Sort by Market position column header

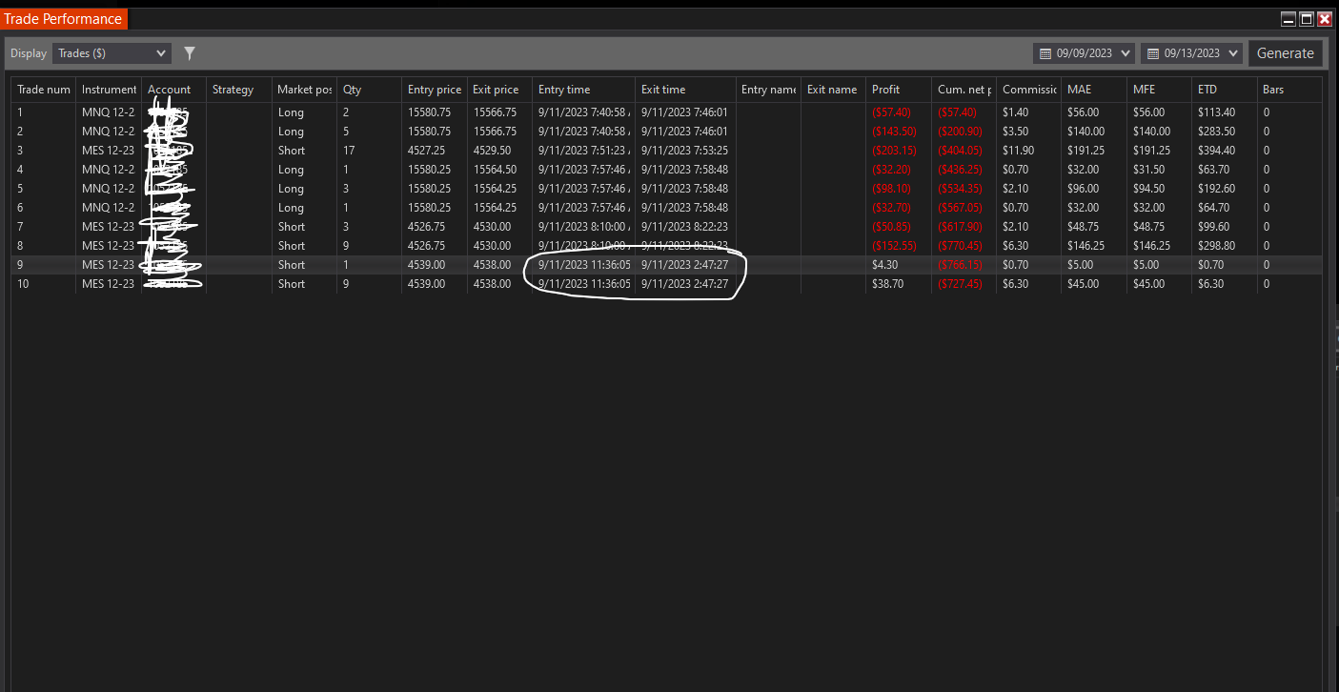point(304,90)
